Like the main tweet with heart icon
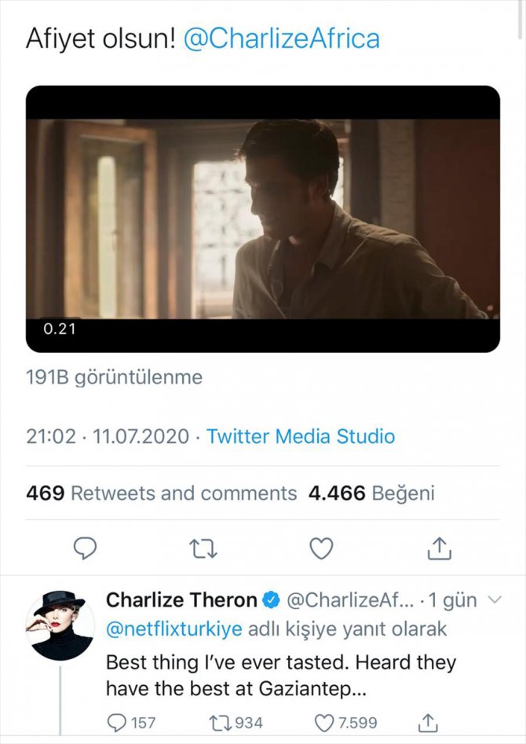 [x=321, y=549]
